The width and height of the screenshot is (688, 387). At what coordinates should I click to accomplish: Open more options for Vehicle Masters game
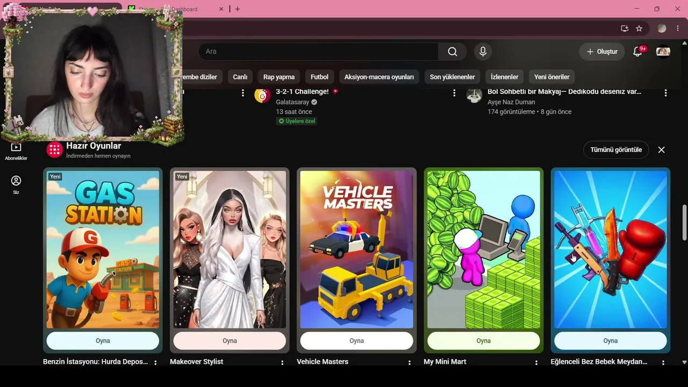[409, 363]
